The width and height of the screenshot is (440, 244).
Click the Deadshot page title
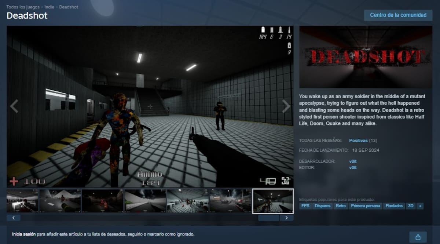[x=27, y=16]
